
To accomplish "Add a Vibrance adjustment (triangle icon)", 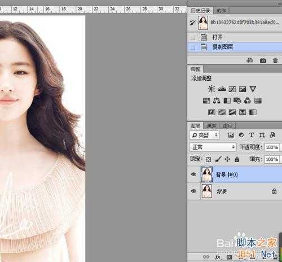I will [253, 89].
